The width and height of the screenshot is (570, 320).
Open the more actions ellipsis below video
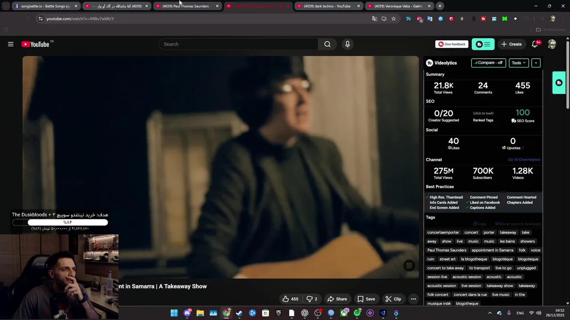[413, 299]
